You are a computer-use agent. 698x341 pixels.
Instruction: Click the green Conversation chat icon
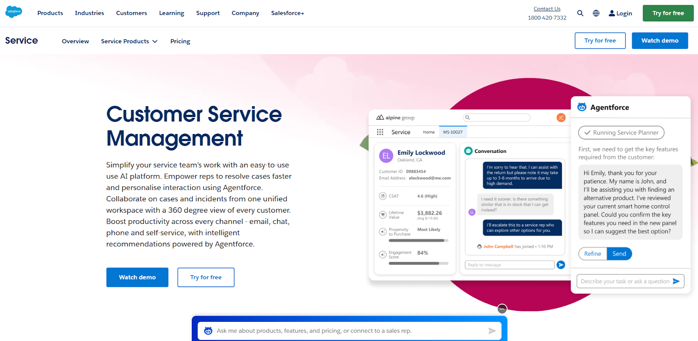pyautogui.click(x=469, y=151)
